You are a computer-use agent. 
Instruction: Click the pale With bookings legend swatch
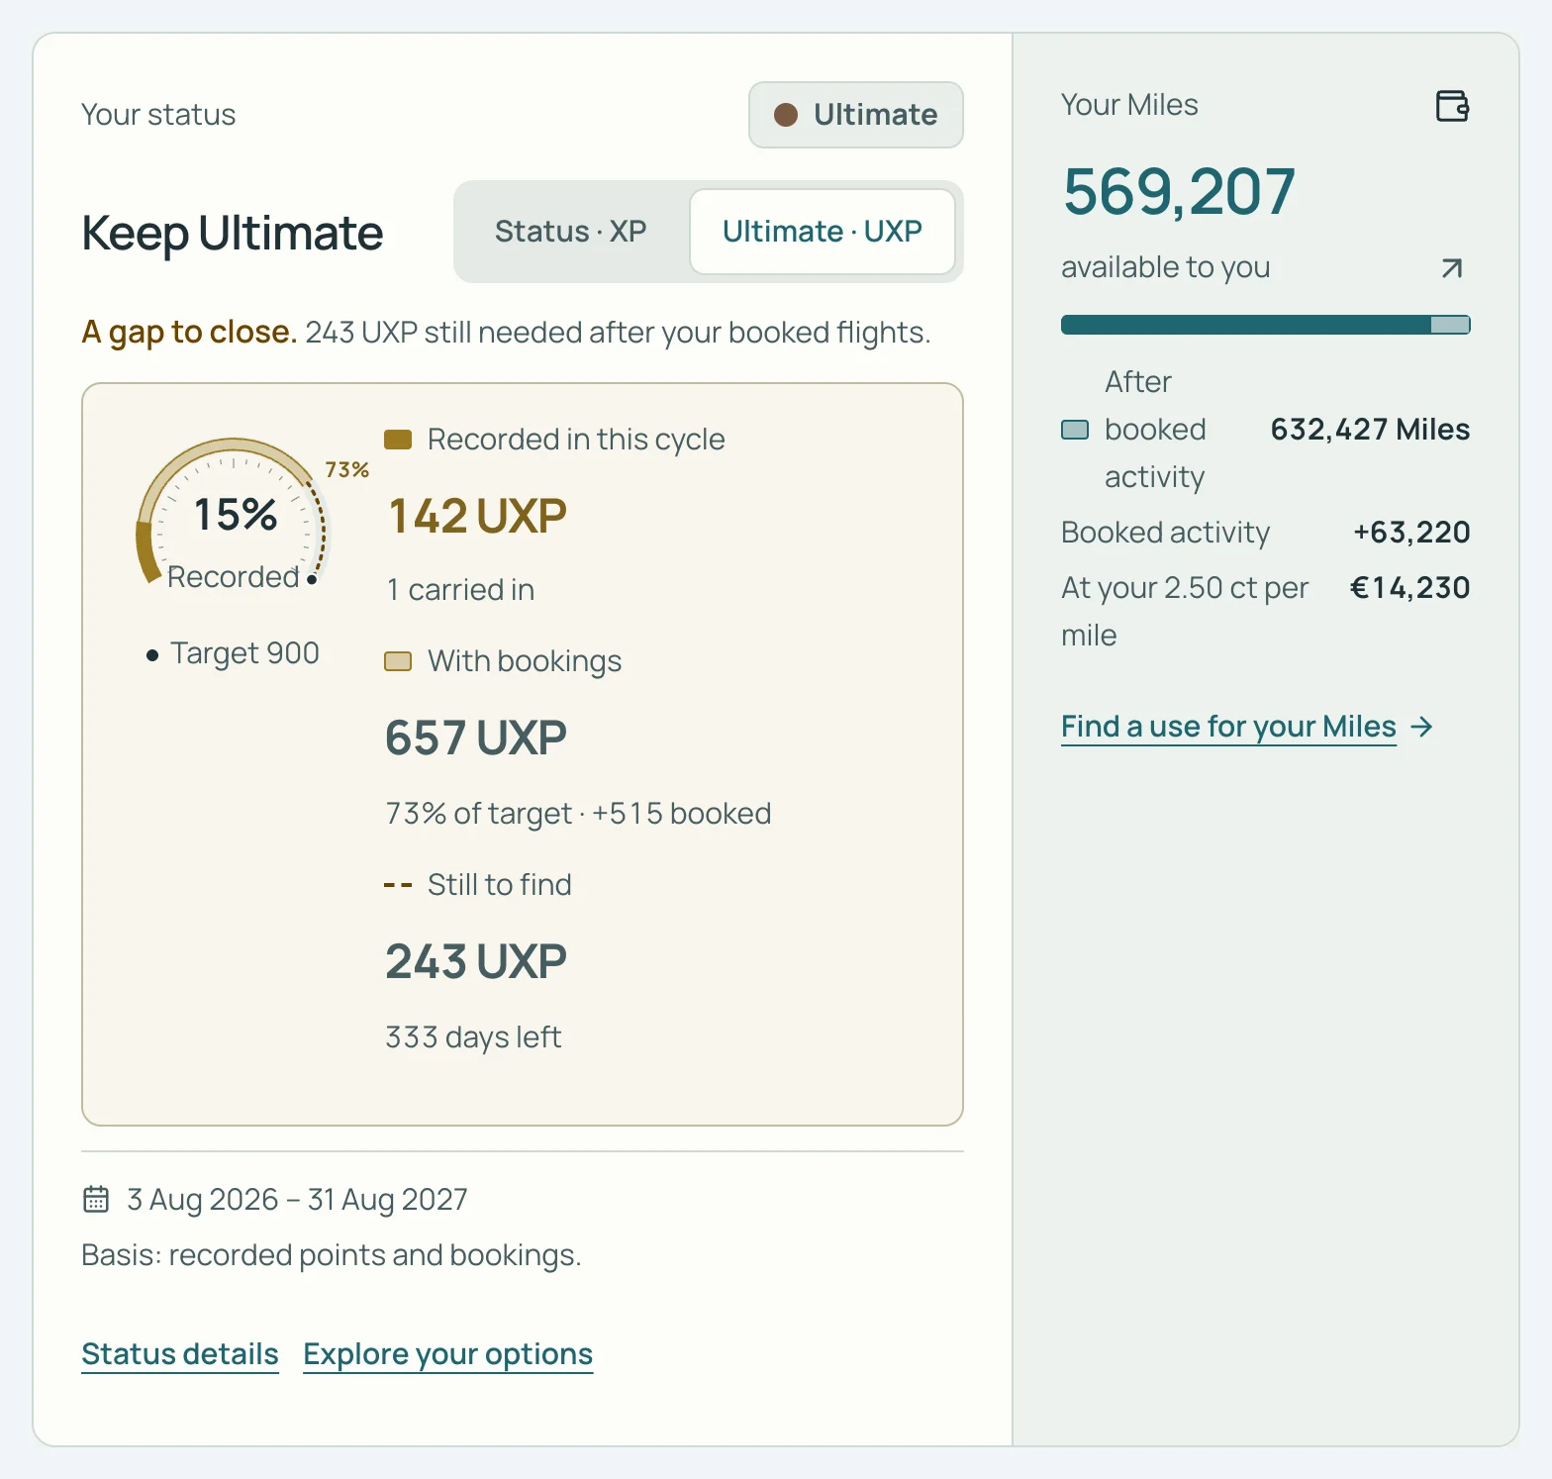(398, 661)
